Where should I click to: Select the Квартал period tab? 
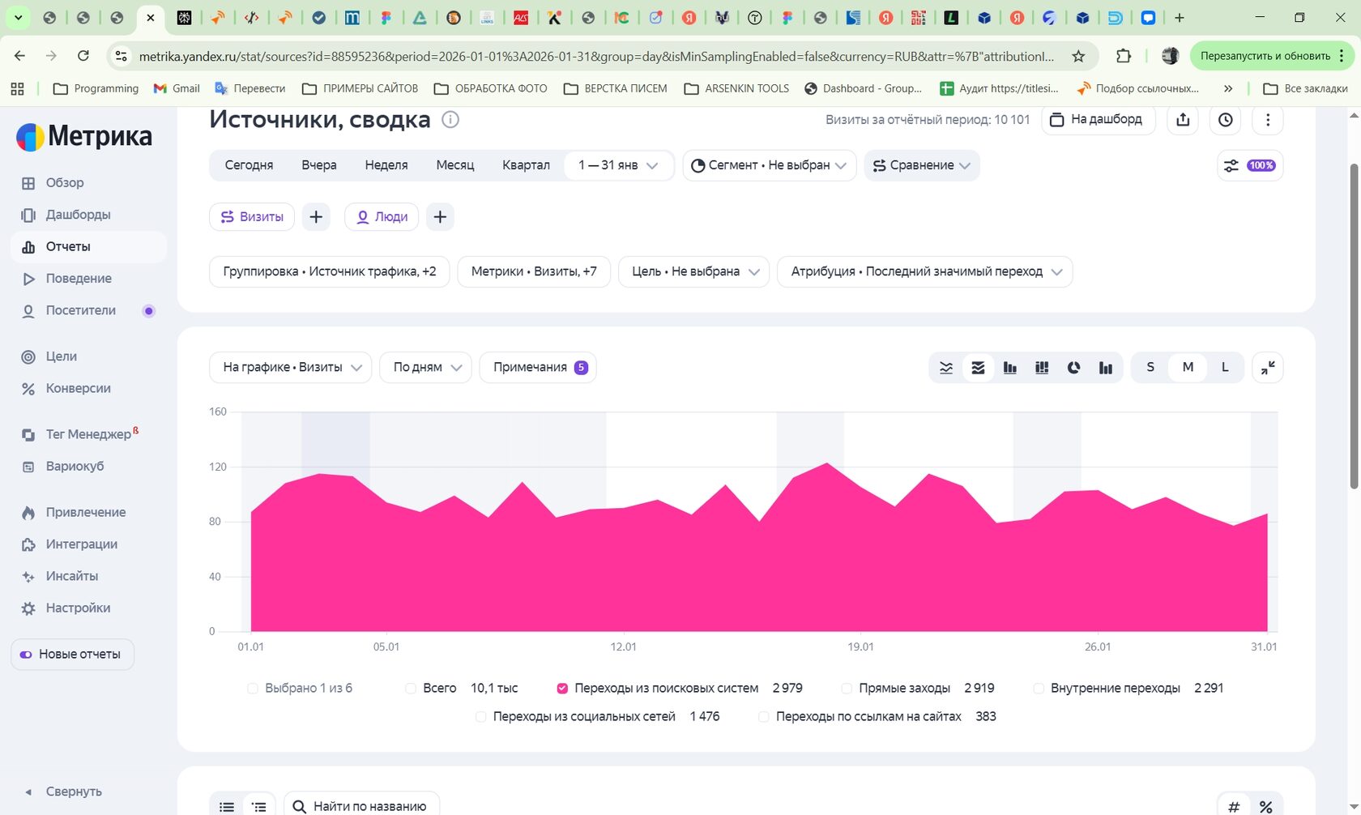pyautogui.click(x=526, y=165)
